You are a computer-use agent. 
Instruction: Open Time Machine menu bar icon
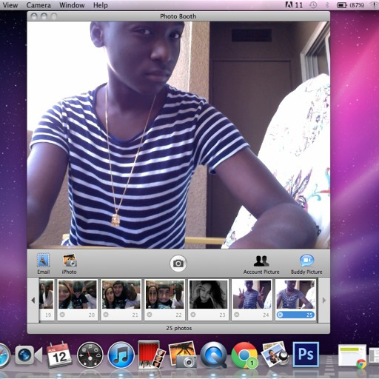(x=313, y=5)
